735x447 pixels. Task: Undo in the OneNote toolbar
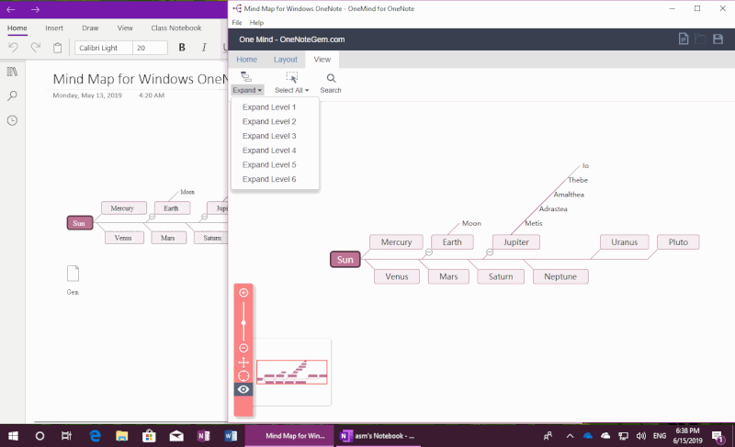13,48
